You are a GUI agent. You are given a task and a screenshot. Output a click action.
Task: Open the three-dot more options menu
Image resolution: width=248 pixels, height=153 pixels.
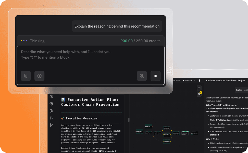pos(200,81)
